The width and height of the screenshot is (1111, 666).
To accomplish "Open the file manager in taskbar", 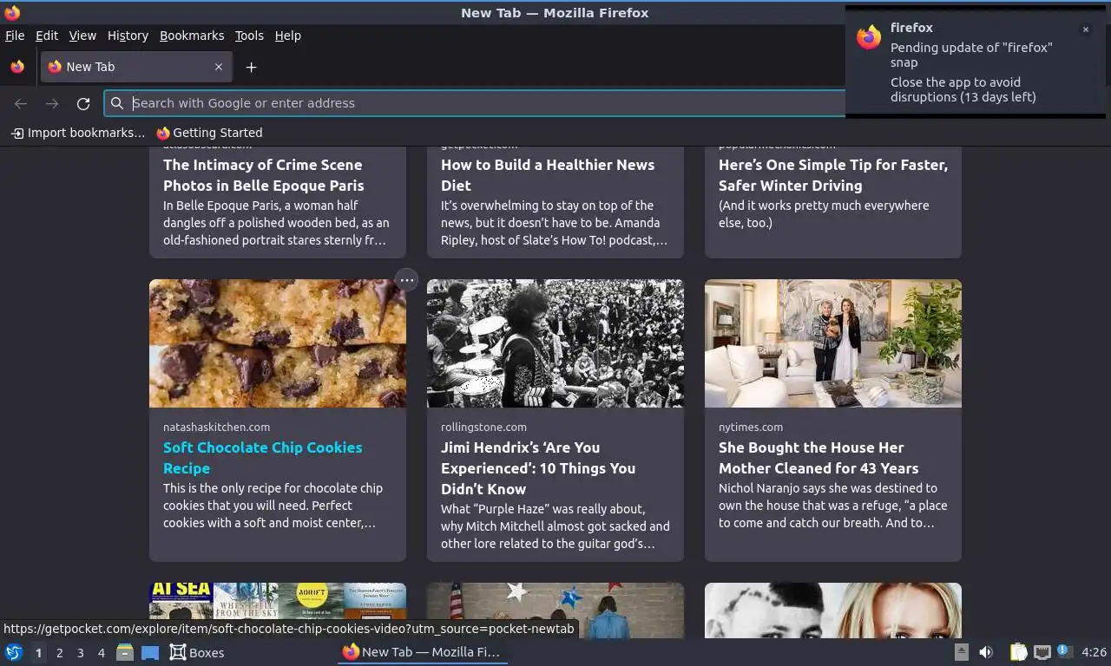I will 125,652.
